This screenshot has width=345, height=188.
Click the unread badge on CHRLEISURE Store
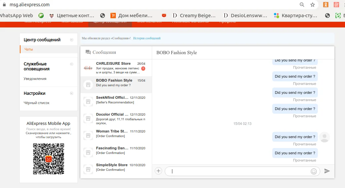143,68
